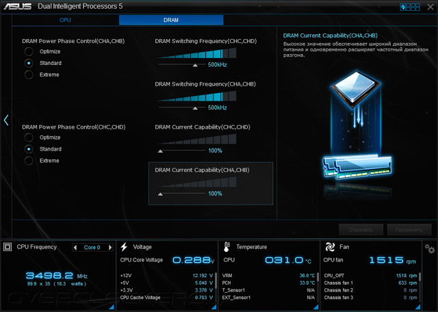Click the DRAM Current Capability(CHC,CHD) level bar graph
Image resolution: width=438 pixels, height=312 pixels.
197,139
